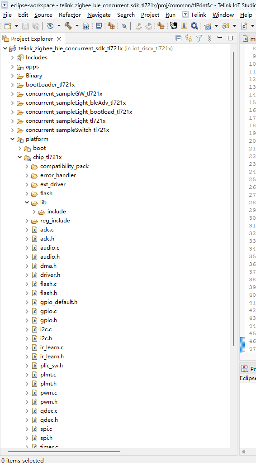Click the monitor terminal icon in toolbar
Viewport: 256px width, 463px height.
coord(99,26)
